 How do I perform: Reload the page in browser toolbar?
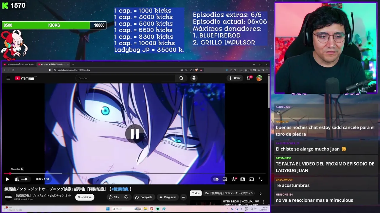[x=13, y=70]
